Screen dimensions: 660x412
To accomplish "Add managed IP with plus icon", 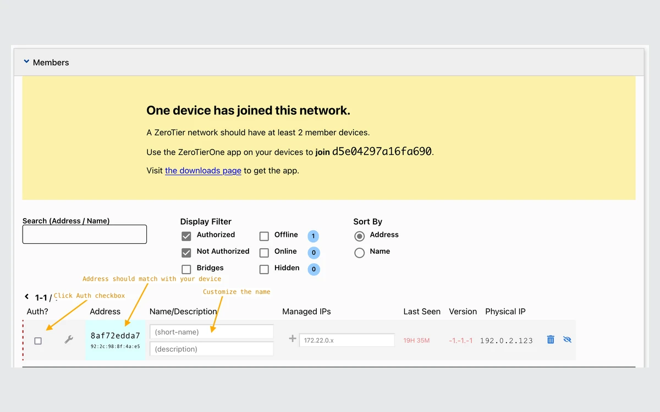I will coord(293,339).
